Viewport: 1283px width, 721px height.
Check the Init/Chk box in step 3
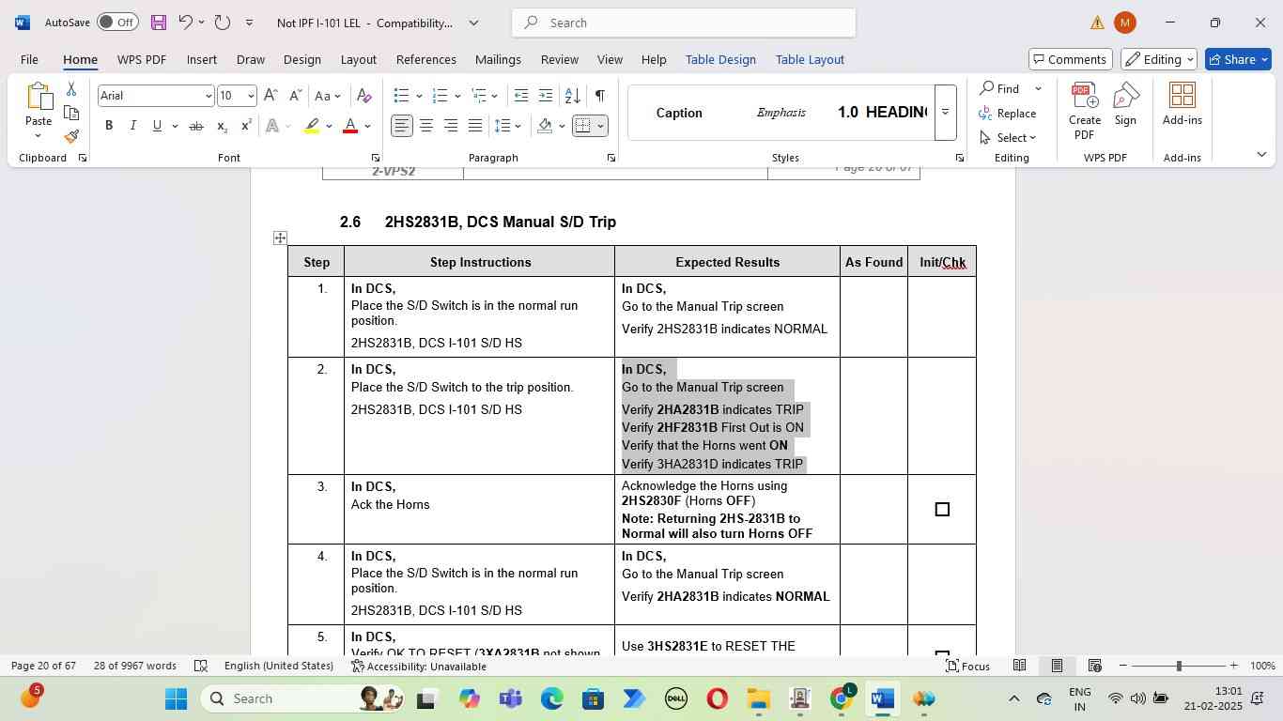click(x=942, y=510)
